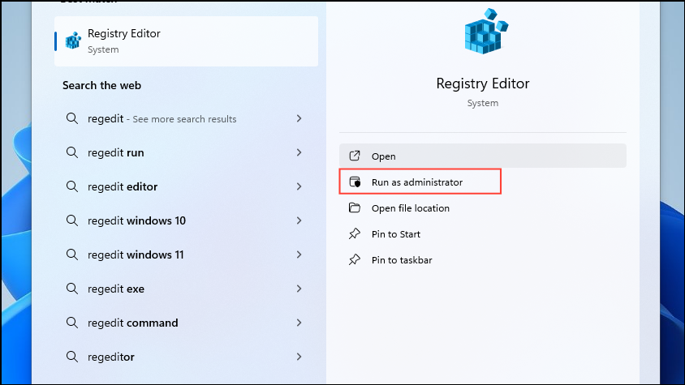
Task: Expand the 'regedit command' chevron arrow
Action: pyautogui.click(x=299, y=323)
